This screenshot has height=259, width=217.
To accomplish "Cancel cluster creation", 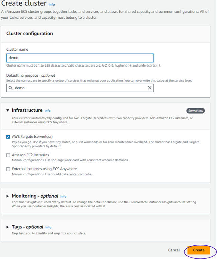I will 174,250.
